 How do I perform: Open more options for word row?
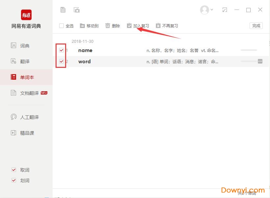pyautogui.click(x=260, y=61)
